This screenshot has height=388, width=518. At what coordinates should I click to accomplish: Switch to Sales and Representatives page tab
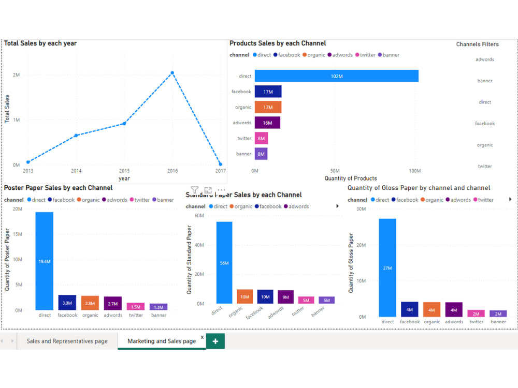67,341
